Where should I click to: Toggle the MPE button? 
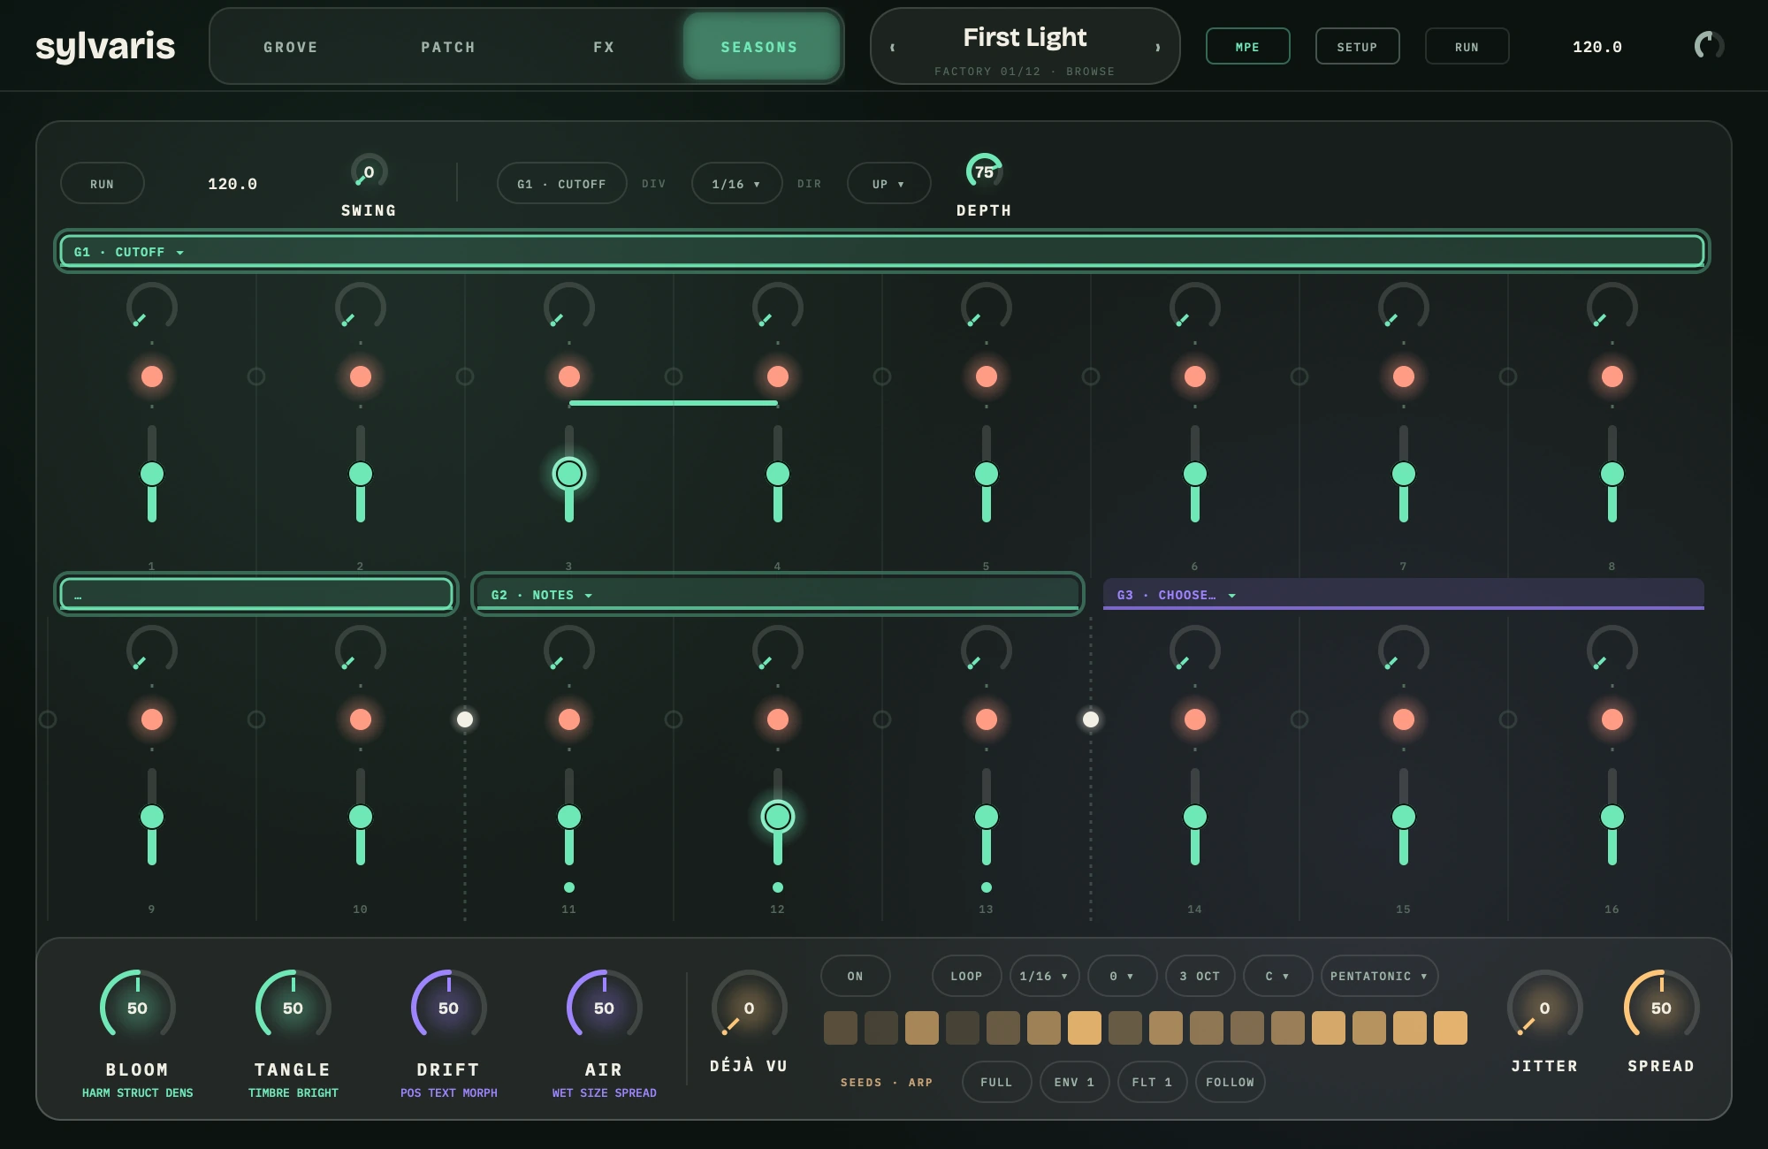pos(1247,47)
